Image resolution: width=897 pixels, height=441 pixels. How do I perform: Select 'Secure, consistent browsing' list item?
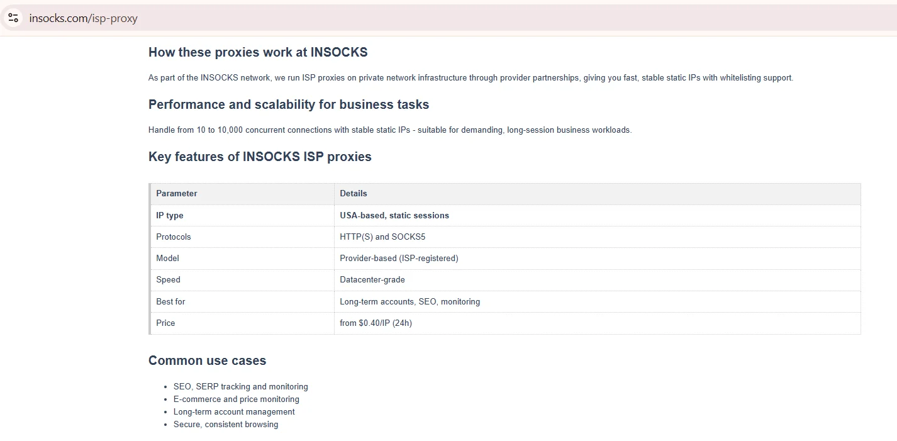pyautogui.click(x=226, y=425)
